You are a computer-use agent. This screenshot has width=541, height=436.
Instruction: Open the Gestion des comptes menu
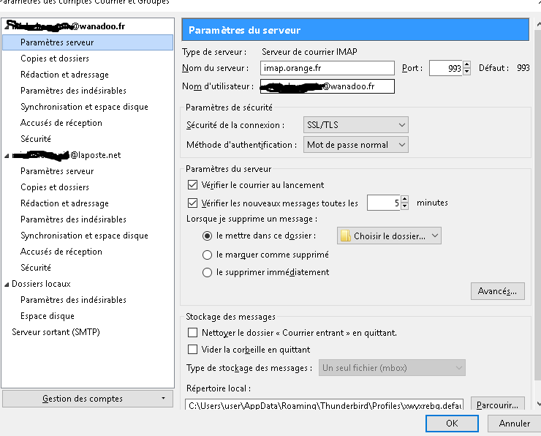tap(88, 399)
